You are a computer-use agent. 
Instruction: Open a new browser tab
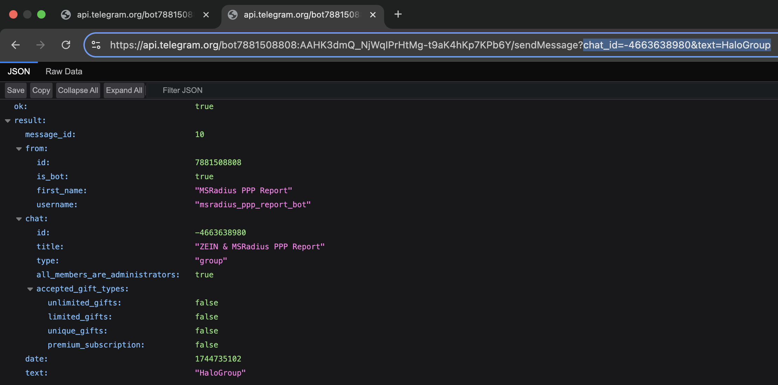pos(398,14)
